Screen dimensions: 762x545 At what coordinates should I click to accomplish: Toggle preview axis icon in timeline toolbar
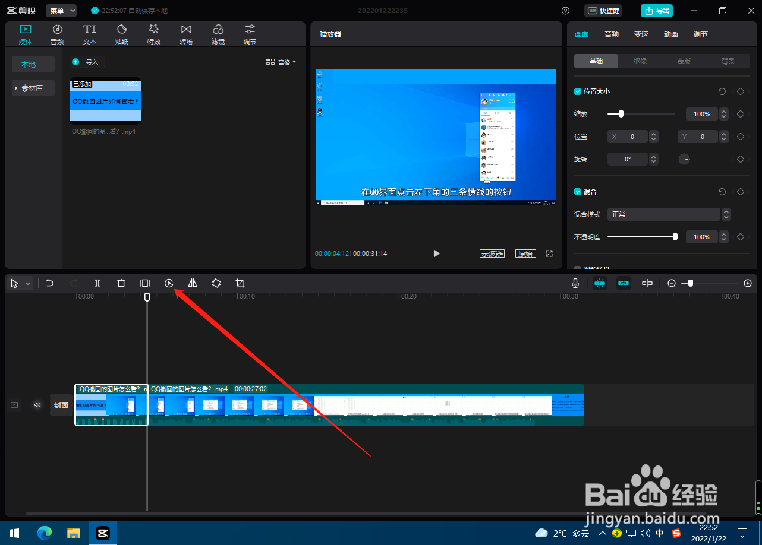[647, 283]
